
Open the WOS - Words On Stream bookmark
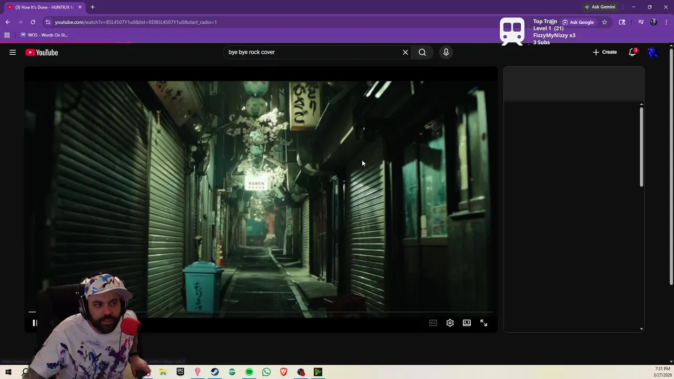point(44,35)
